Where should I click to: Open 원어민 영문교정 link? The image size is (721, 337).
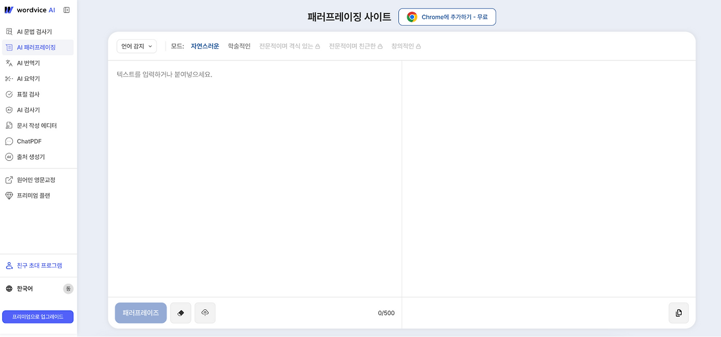(x=37, y=180)
